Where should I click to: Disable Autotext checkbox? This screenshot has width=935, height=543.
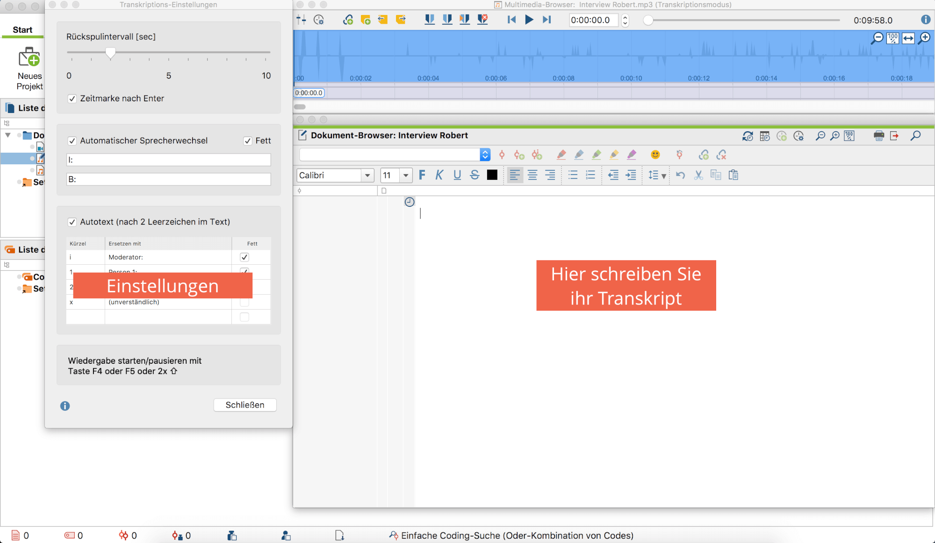(x=72, y=222)
